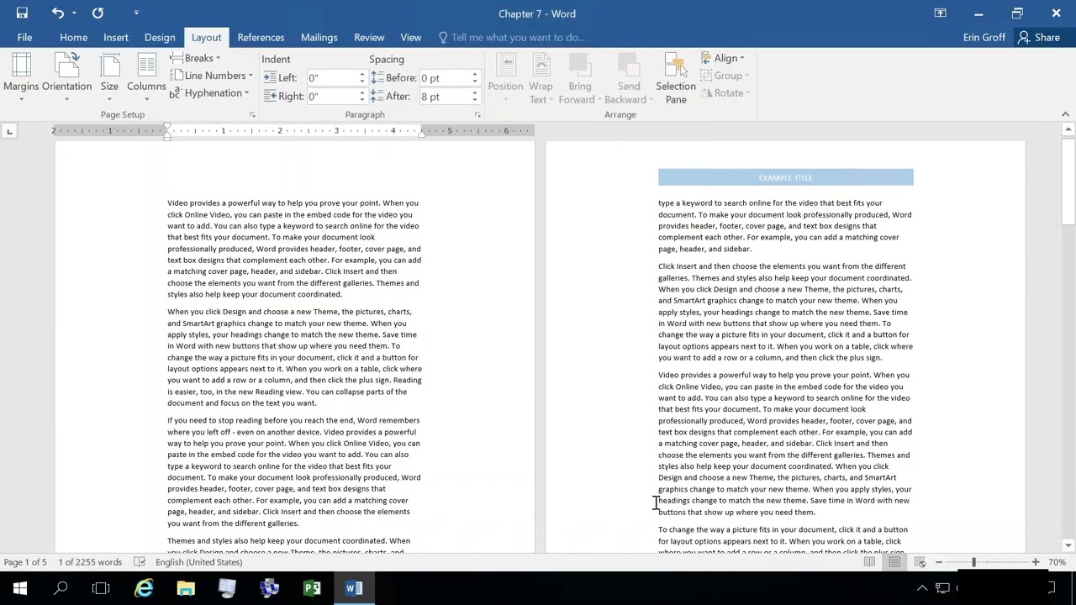The width and height of the screenshot is (1076, 605).
Task: Click the Position button in Arrange
Action: point(505,77)
